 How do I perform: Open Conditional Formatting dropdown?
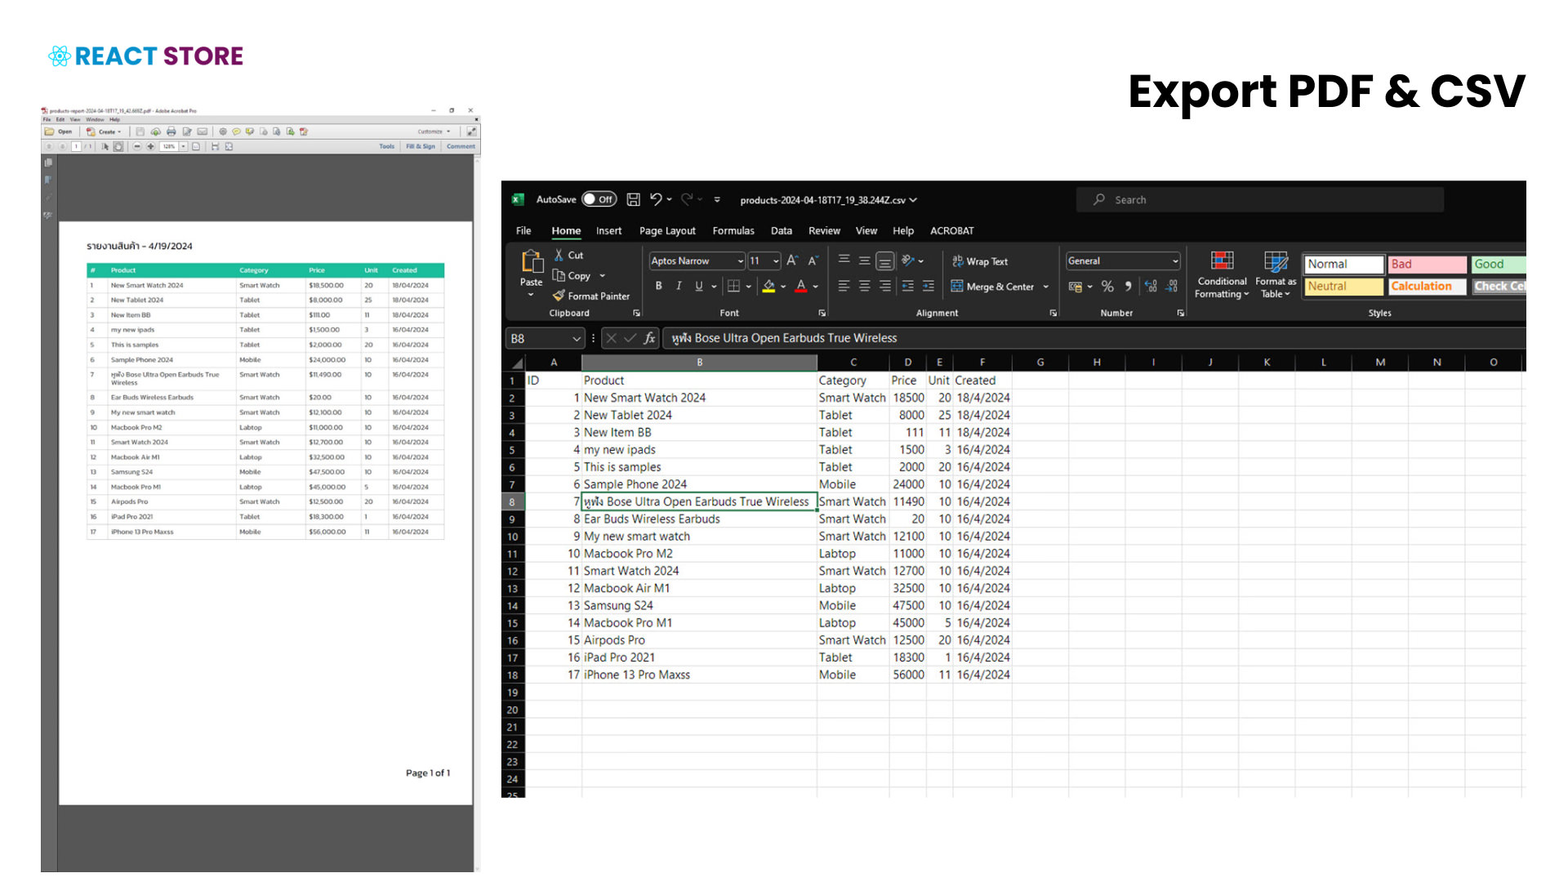1222,275
